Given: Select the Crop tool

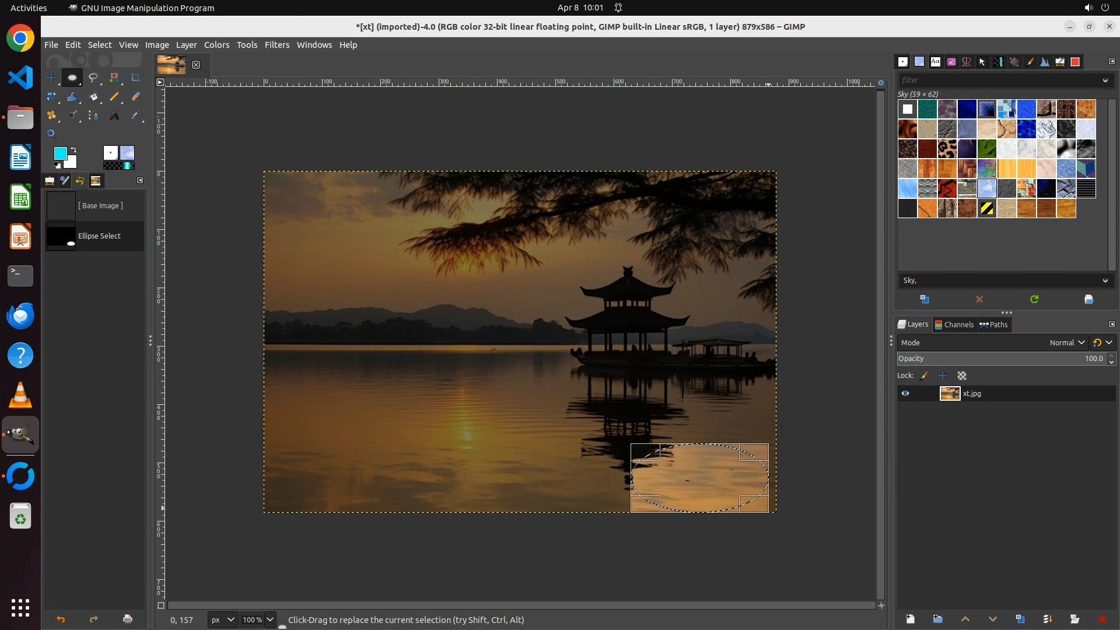Looking at the screenshot, I should [135, 78].
